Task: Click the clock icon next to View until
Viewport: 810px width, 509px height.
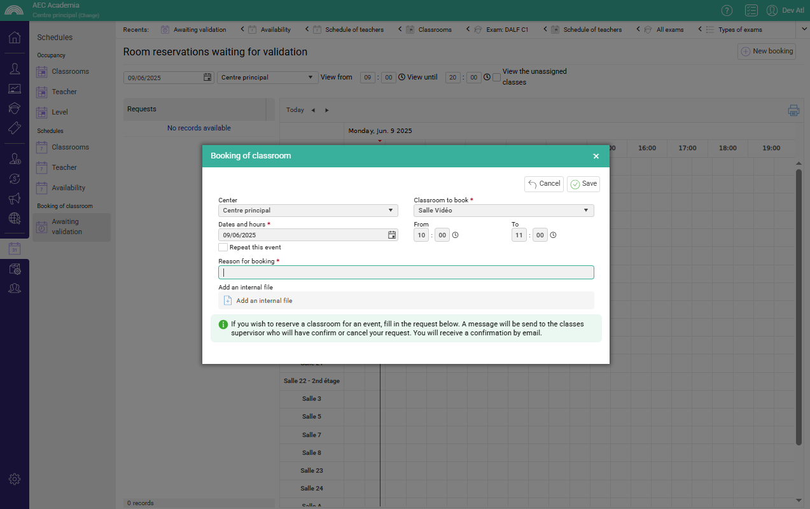Action: (x=487, y=77)
